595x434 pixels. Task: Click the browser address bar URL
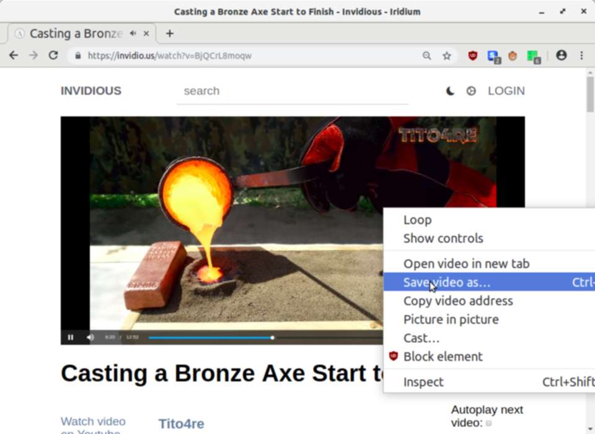[170, 56]
